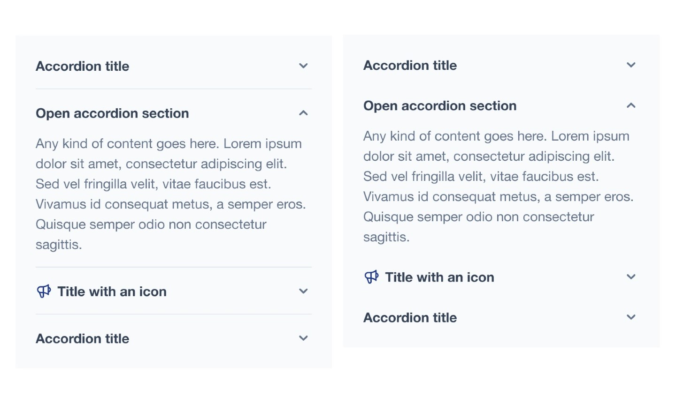
Task: Click Lorem ipsum content paragraph in right panel
Action: pyautogui.click(x=499, y=187)
